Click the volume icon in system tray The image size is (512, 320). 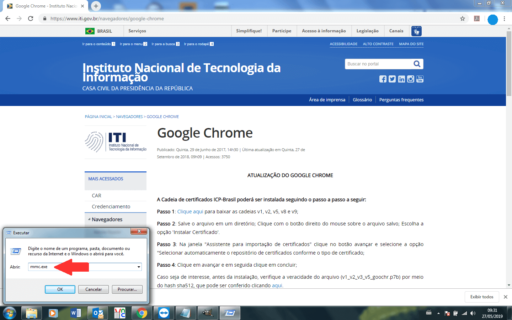473,313
